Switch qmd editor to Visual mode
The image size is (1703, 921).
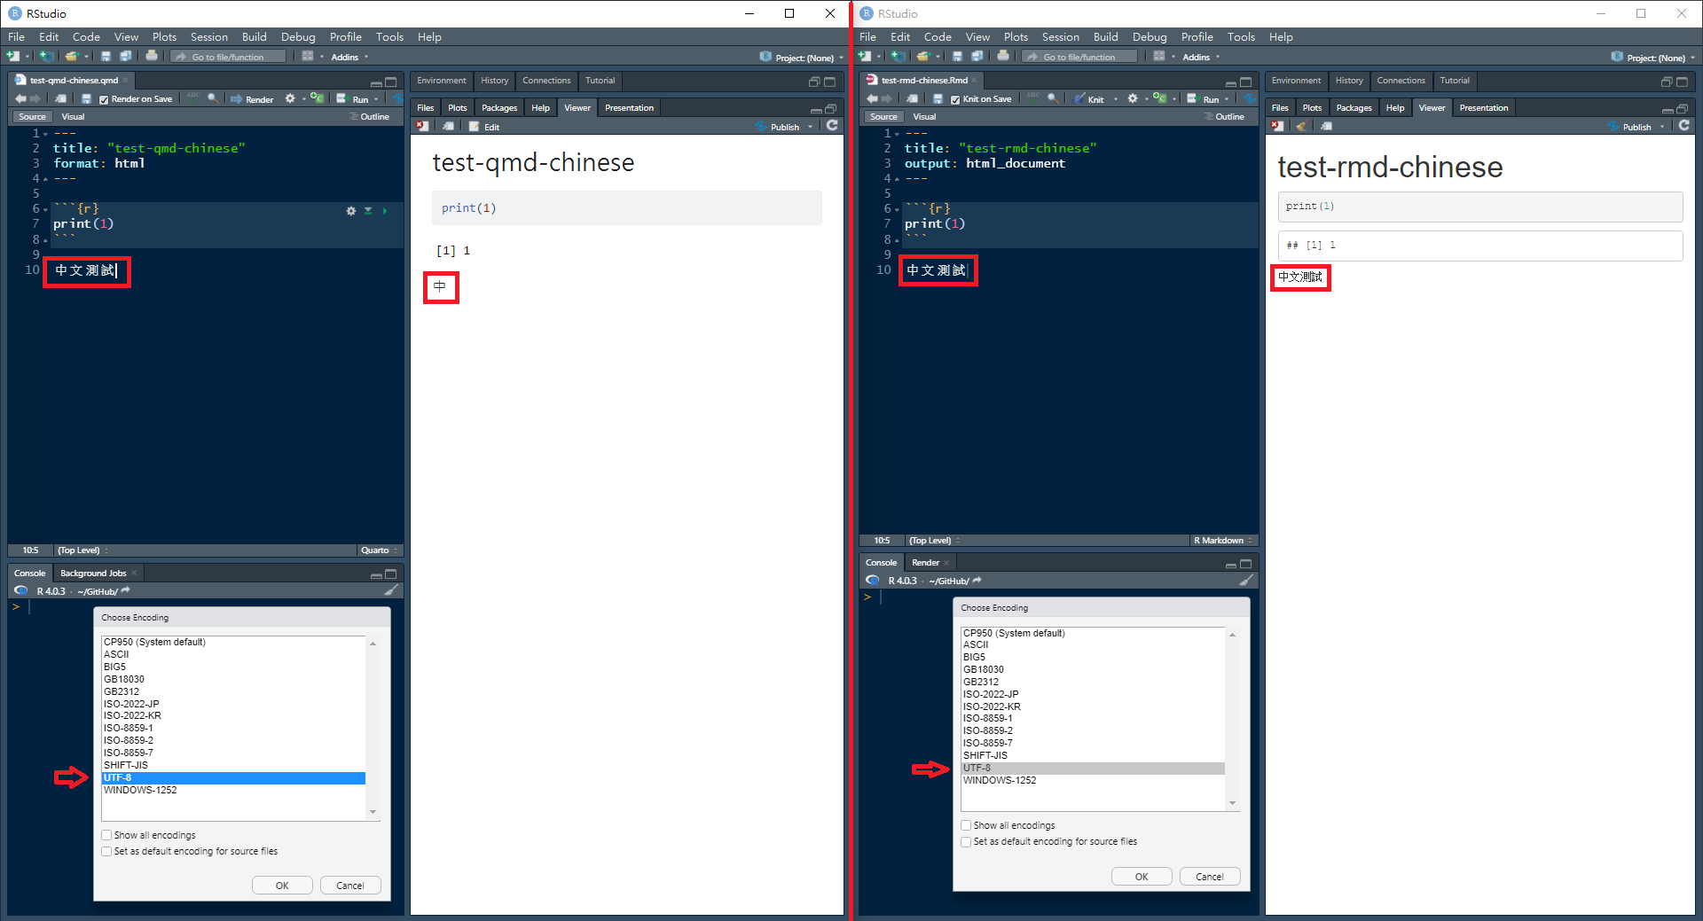73,117
